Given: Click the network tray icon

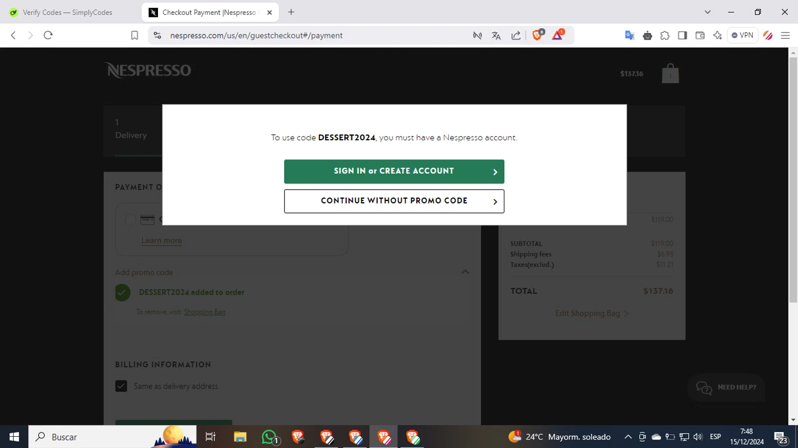Looking at the screenshot, I should [x=684, y=437].
